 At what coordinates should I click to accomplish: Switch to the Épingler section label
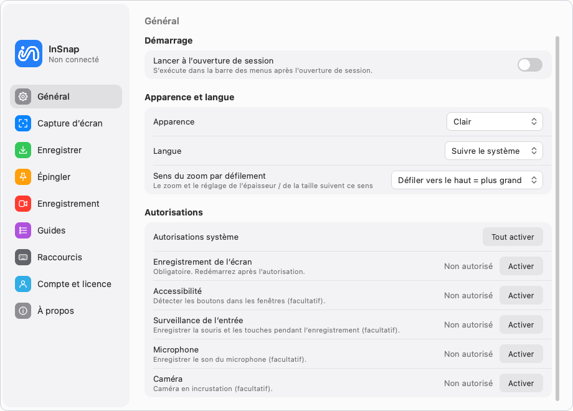click(54, 177)
